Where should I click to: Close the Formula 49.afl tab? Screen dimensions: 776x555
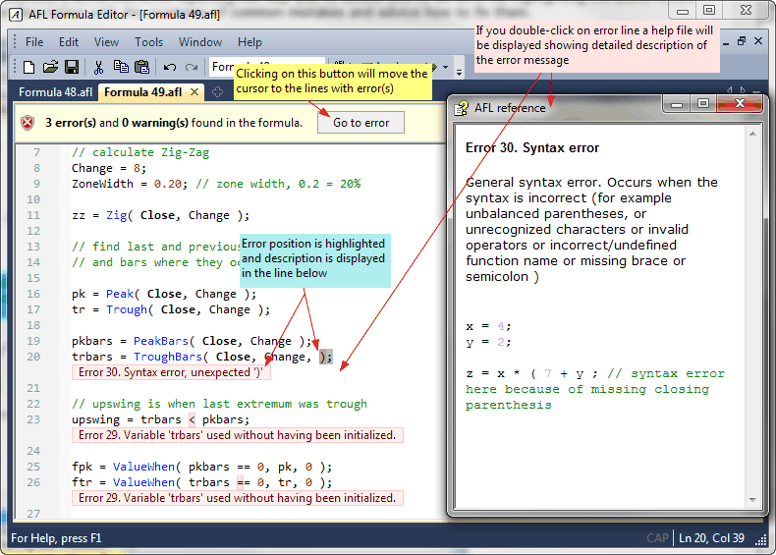[x=194, y=92]
